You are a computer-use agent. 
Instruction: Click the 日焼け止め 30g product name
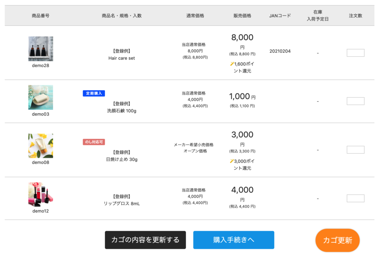click(x=121, y=159)
